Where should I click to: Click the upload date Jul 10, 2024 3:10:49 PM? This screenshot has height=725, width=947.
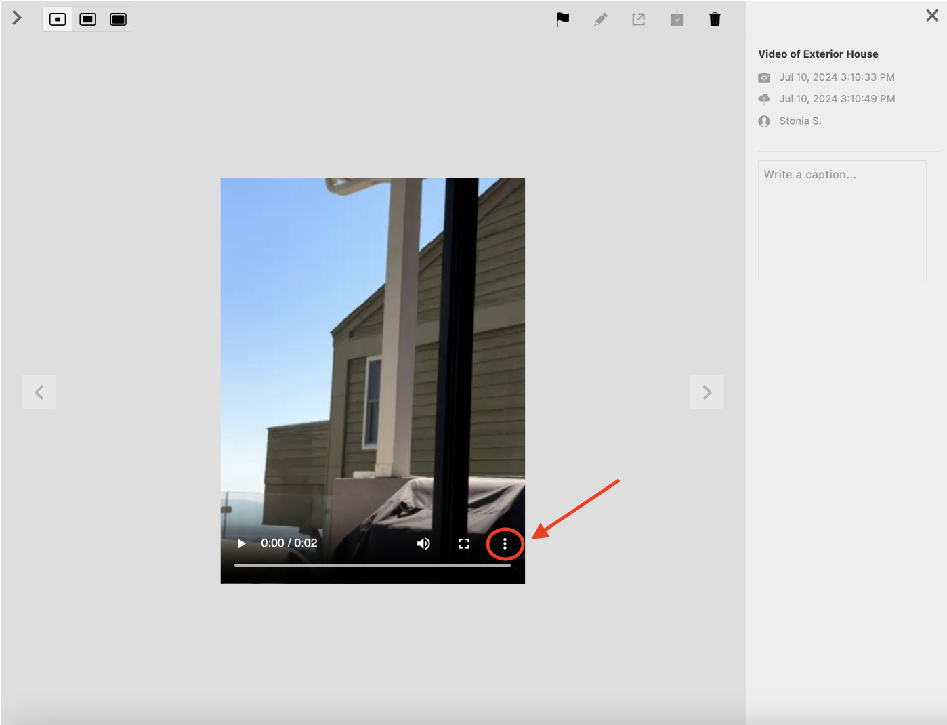[x=837, y=99]
